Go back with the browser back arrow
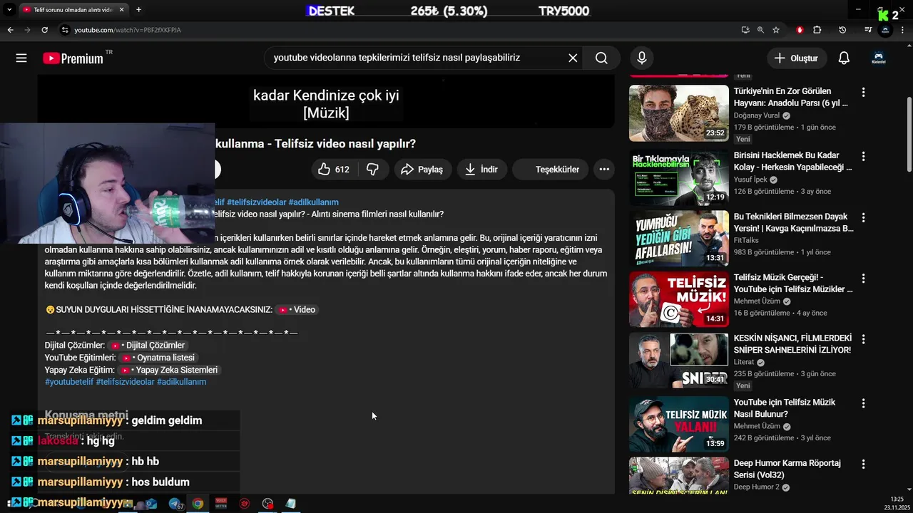The height and width of the screenshot is (513, 913). coord(10,30)
